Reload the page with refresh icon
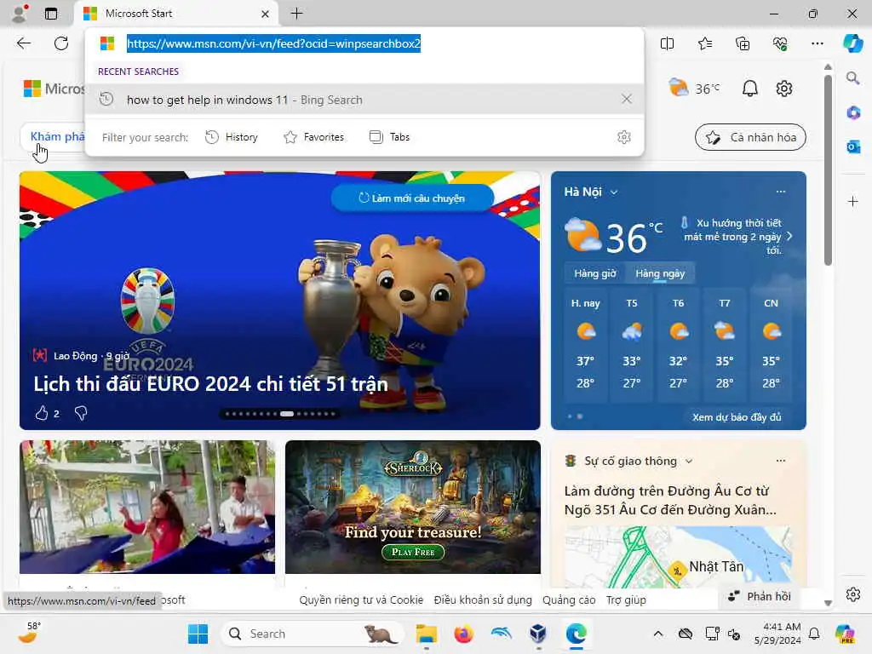 click(x=61, y=43)
